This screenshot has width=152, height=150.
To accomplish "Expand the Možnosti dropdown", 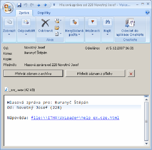I will coord(93,34).
